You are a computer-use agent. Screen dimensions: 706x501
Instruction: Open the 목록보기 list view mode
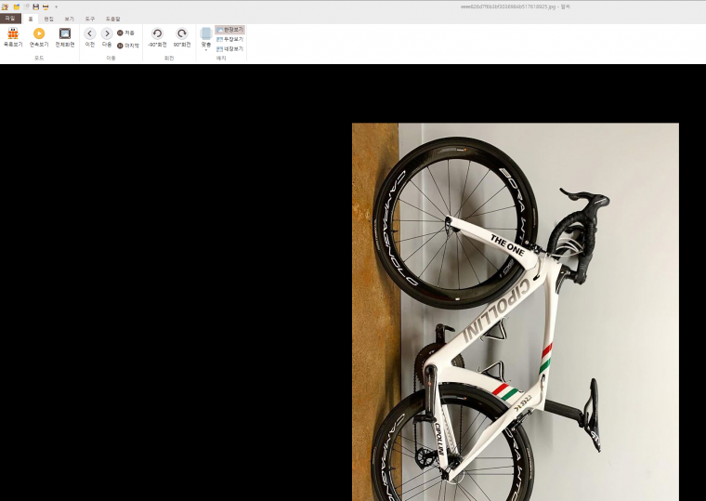13,37
